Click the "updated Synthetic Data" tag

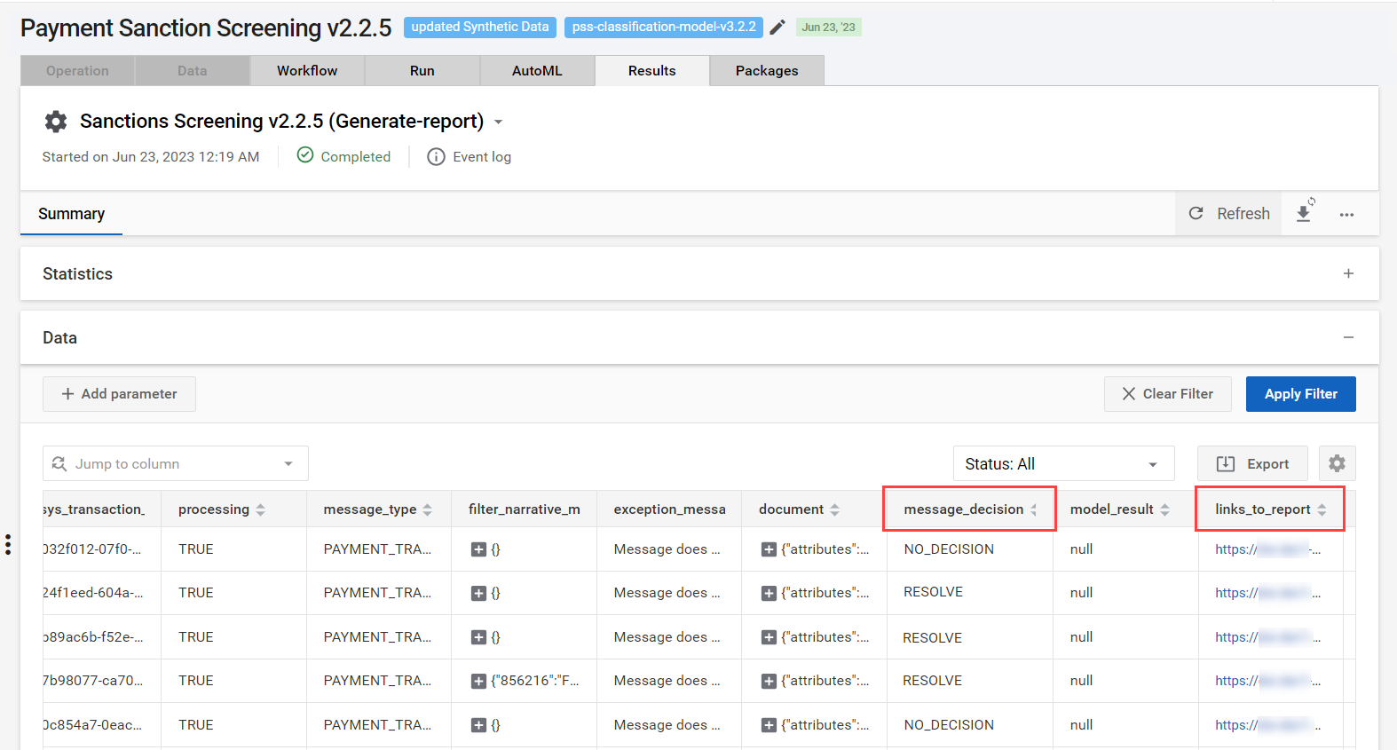click(x=480, y=28)
